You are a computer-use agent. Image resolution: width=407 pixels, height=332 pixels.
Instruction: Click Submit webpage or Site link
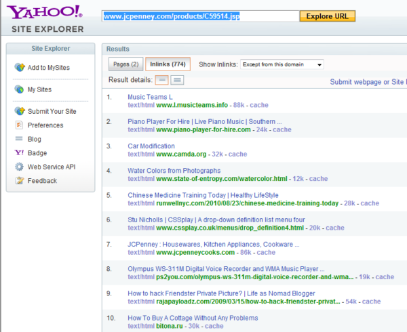(x=368, y=81)
